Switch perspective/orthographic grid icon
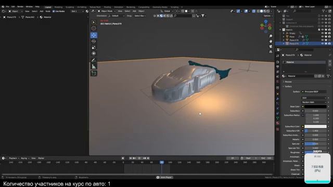333x187 pixels. 271,52
